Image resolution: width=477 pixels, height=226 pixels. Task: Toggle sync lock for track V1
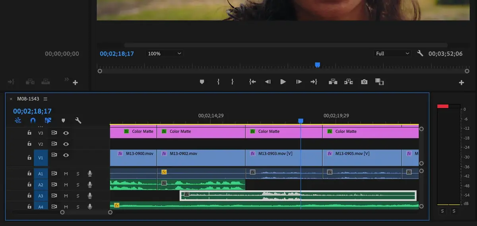tap(54, 155)
